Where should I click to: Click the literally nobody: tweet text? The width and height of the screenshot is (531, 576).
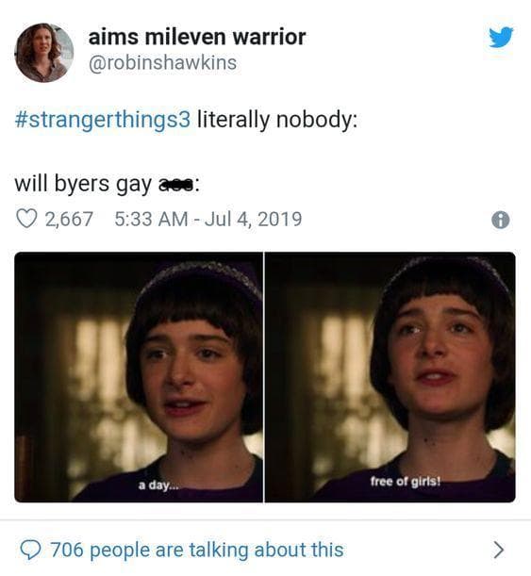[x=277, y=120]
